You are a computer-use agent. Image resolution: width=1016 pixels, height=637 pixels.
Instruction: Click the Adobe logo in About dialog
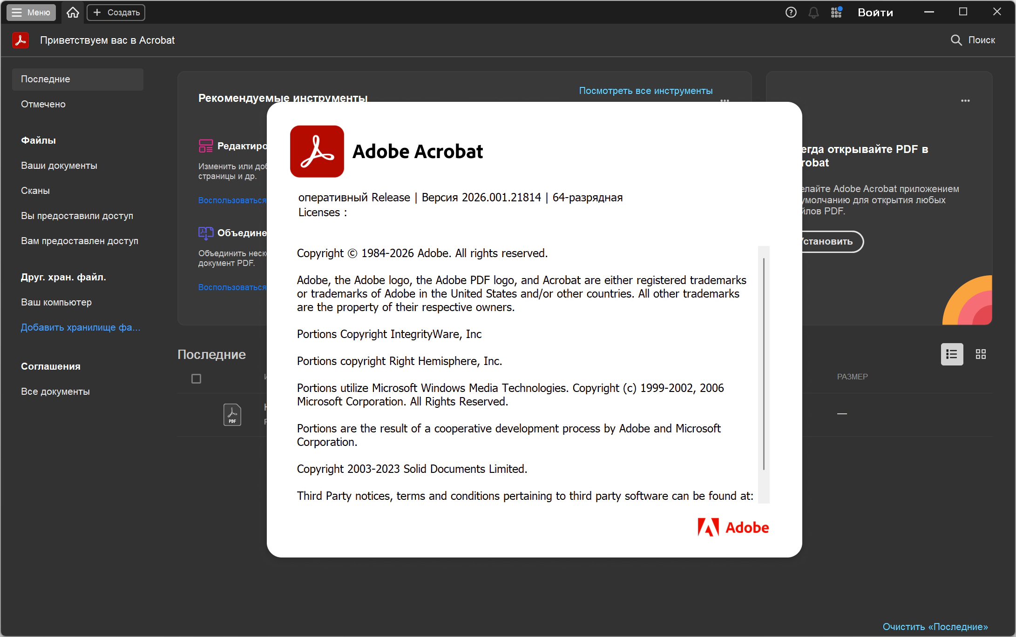[x=733, y=528]
